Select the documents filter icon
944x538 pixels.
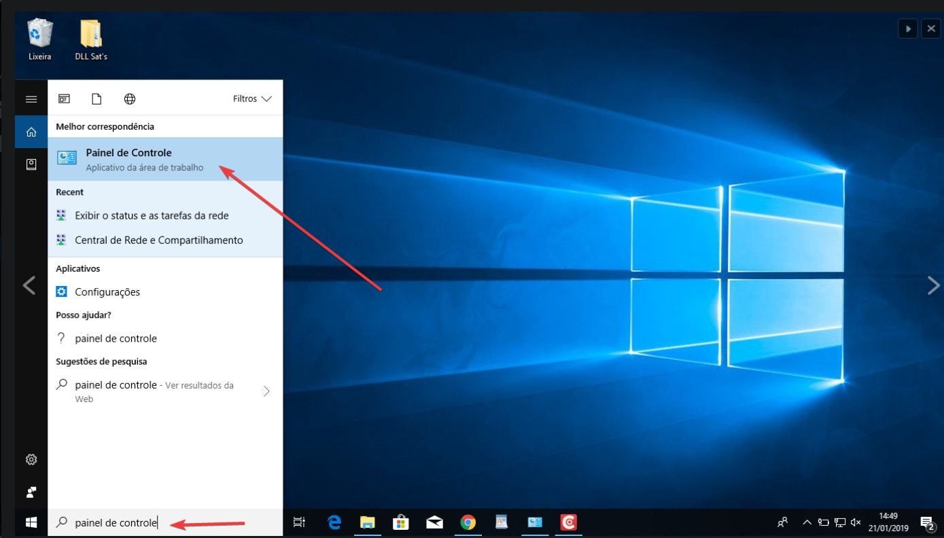[97, 99]
